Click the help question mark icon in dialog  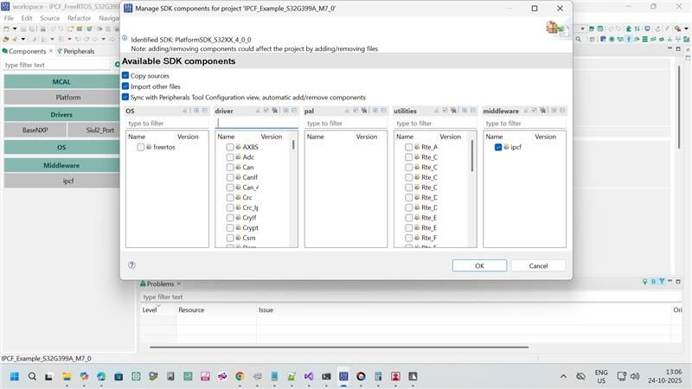tap(131, 265)
